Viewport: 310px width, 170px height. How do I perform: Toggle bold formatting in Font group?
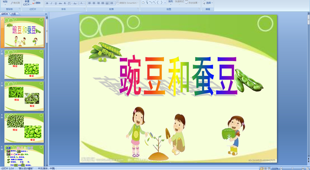click(x=47, y=3)
